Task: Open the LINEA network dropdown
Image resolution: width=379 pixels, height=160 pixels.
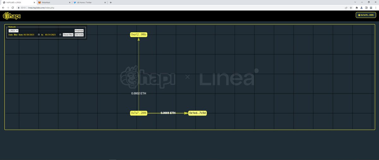Action: coord(14,31)
